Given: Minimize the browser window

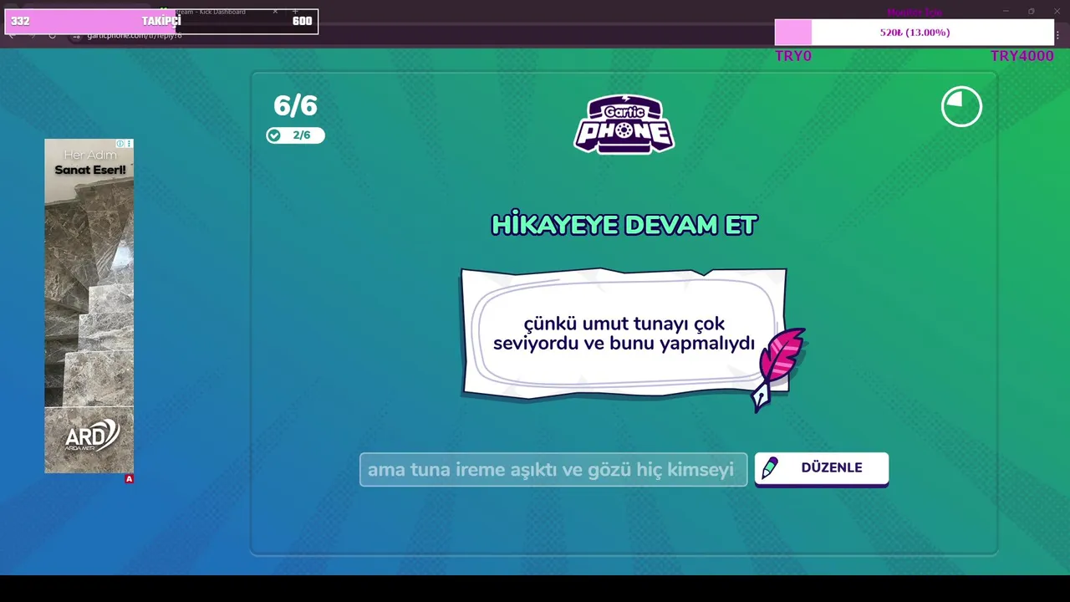Looking at the screenshot, I should point(1006,11).
